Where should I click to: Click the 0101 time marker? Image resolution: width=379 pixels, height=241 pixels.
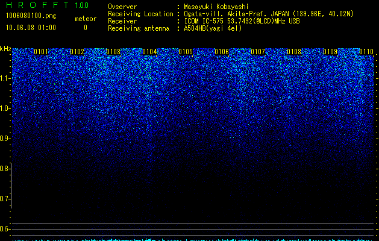click(41, 52)
